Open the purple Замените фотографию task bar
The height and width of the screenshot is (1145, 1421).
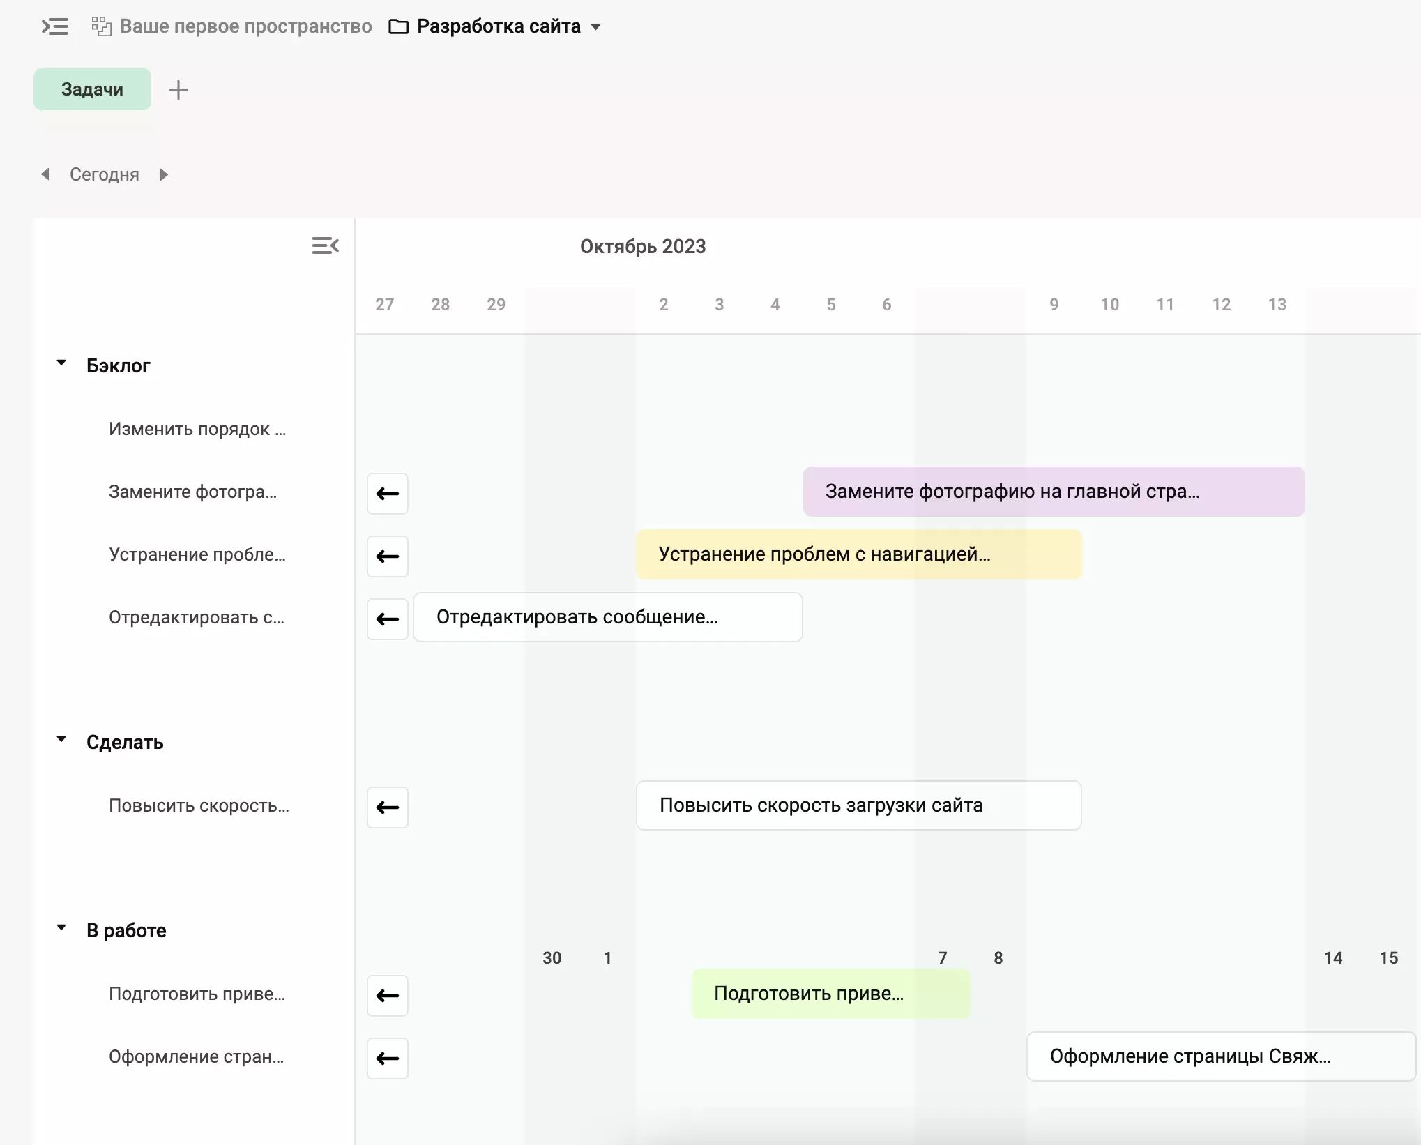click(x=1053, y=492)
